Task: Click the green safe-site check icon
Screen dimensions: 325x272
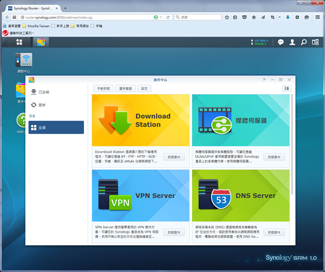Action: pos(156,17)
